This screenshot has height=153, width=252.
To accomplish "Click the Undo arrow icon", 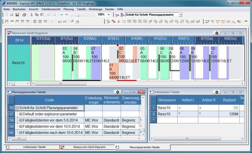I will pos(49,15).
